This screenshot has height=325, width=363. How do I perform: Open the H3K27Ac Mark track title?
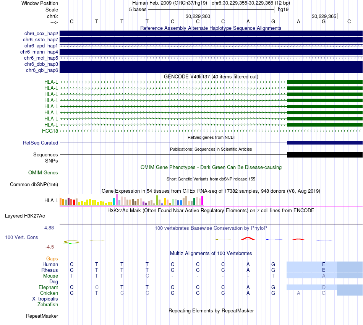(211, 211)
